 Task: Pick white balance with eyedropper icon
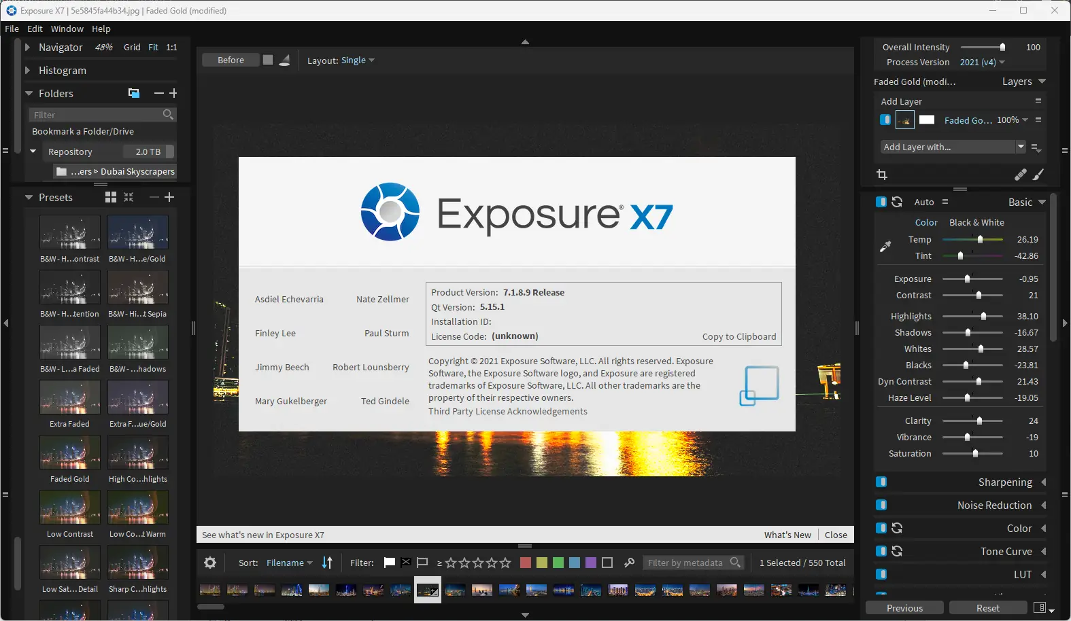pos(885,247)
